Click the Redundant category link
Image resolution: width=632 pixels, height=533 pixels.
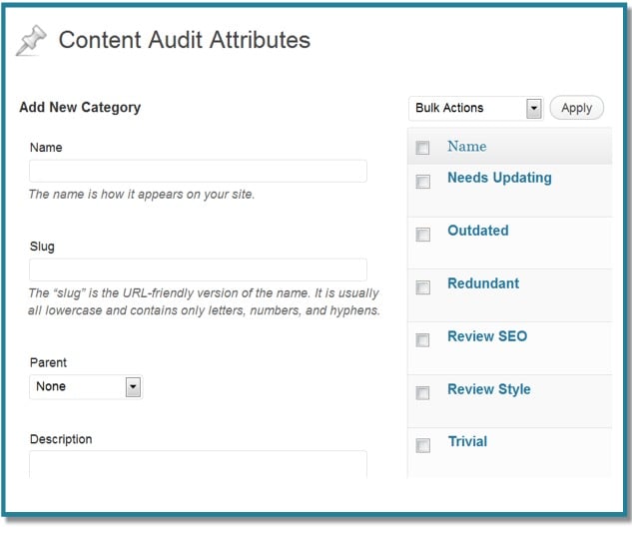click(483, 283)
